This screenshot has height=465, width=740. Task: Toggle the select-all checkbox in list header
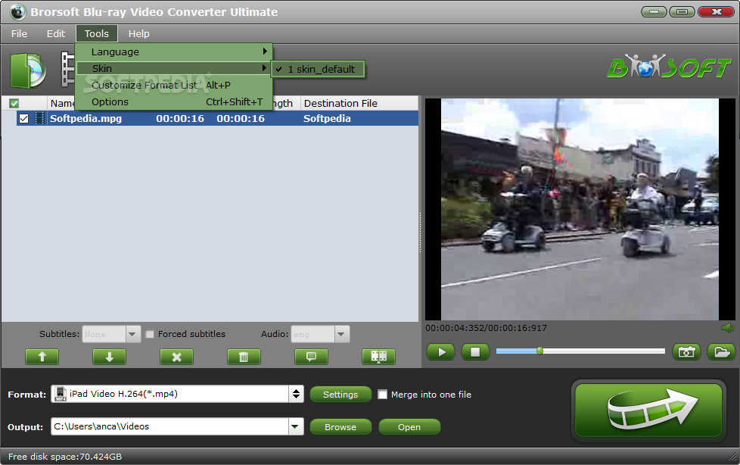point(14,103)
